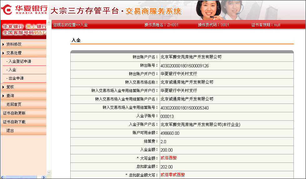Click 转出账户开户行 value 华夏银行中关村支行
Viewport: 306px width, 179px height.
(x=178, y=74)
